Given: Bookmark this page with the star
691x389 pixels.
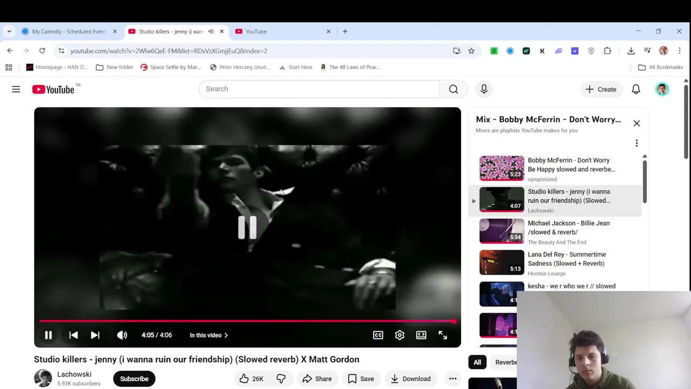Looking at the screenshot, I should pos(471,51).
